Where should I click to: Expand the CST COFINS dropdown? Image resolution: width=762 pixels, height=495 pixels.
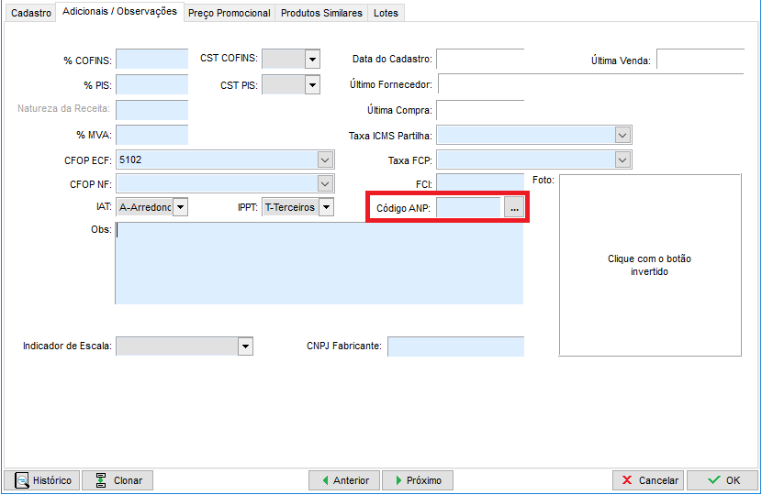[x=312, y=60]
